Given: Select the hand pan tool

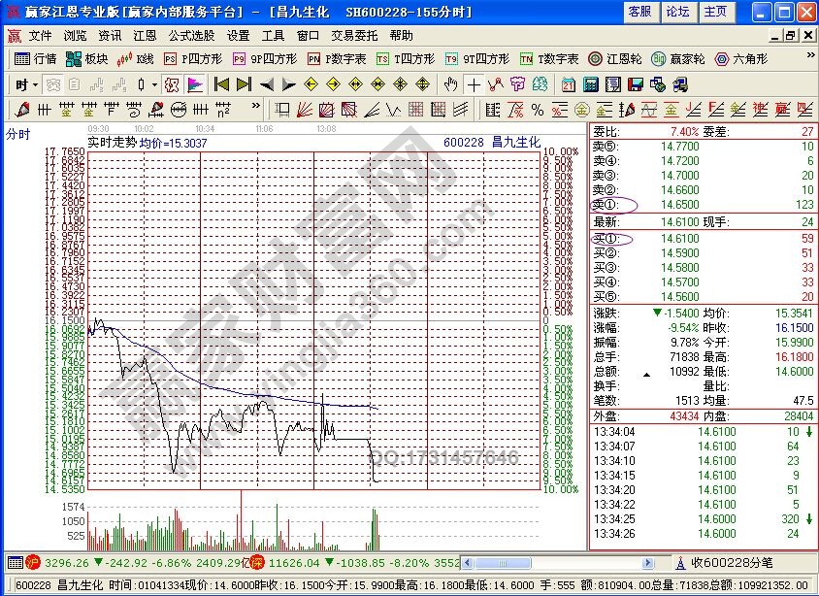Looking at the screenshot, I should 450,84.
